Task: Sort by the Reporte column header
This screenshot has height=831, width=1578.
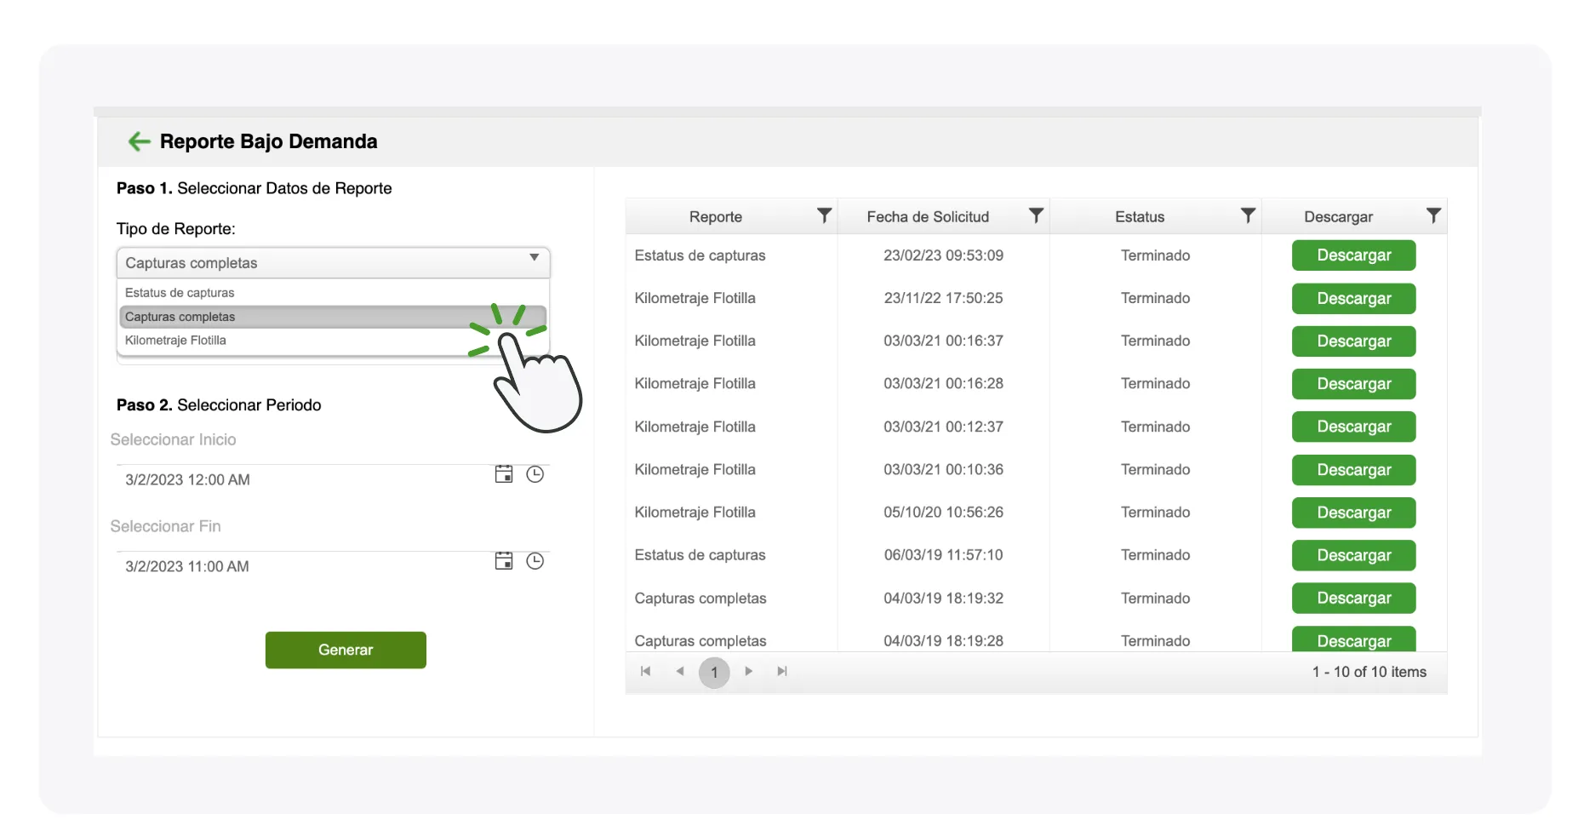Action: [716, 216]
